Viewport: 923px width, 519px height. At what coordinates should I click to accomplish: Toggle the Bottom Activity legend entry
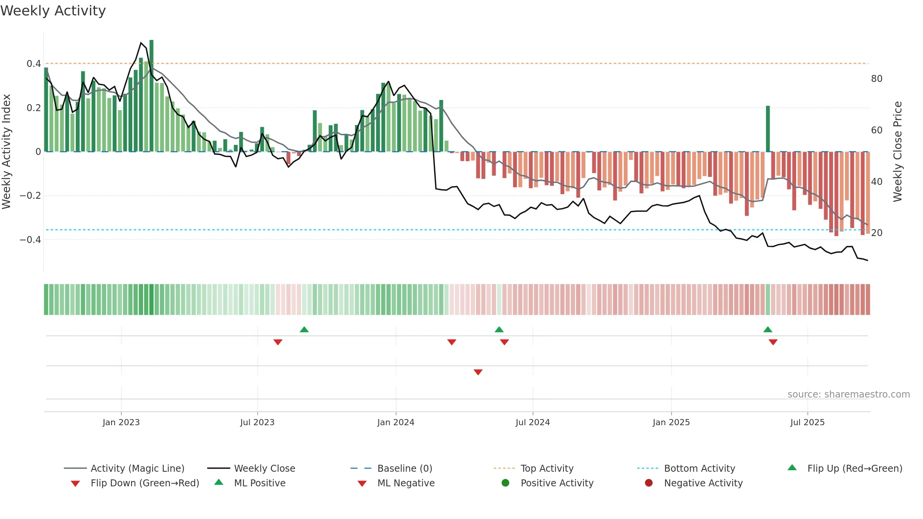tap(686, 468)
